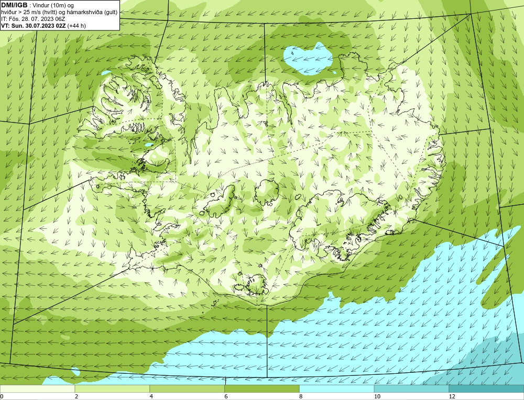Click the 'VT: Sun. 30.07.2023 02Z' line
Viewport: 524px width, 400px height.
click(x=34, y=26)
